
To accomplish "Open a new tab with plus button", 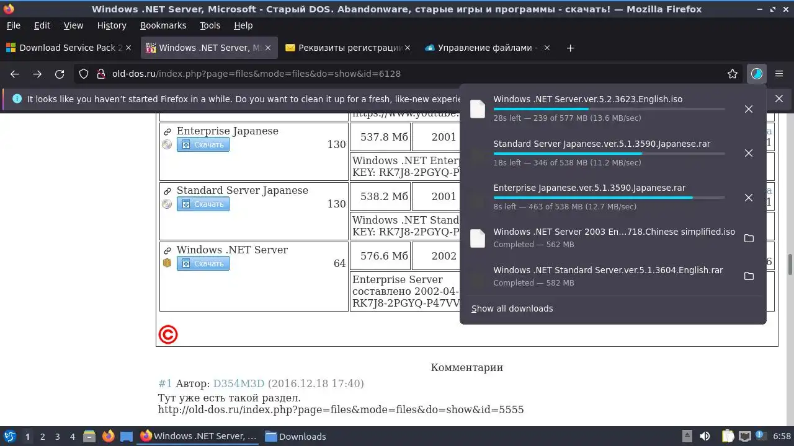I will coord(571,48).
